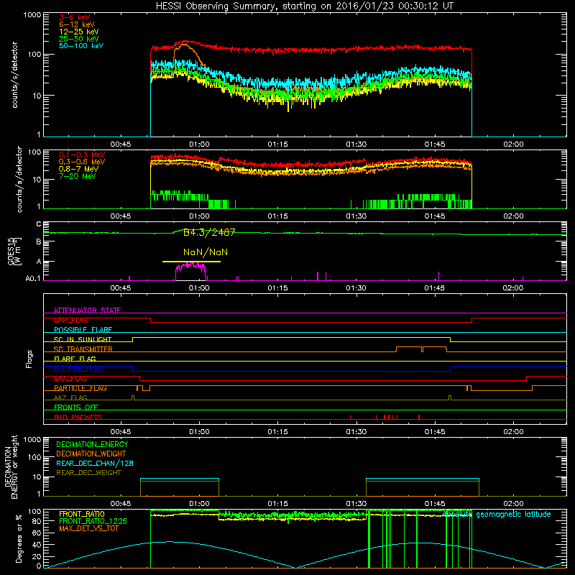575x575 pixels.
Task: Select the 'GAP_FLAG' label
Action: click(70, 320)
